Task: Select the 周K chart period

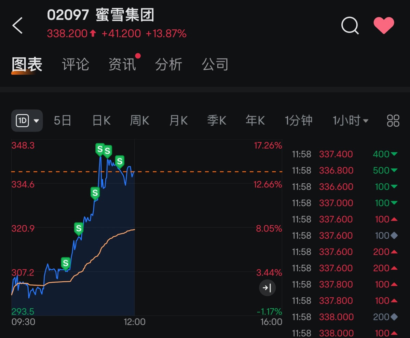Action: click(139, 121)
